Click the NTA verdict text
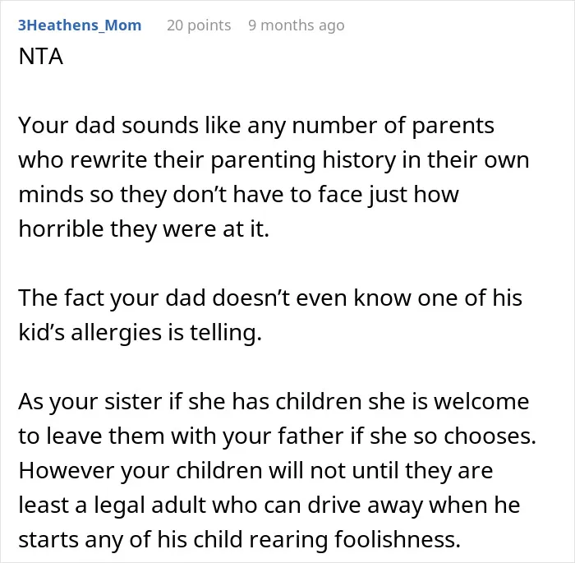Screen dimensions: 575x563 (41, 57)
